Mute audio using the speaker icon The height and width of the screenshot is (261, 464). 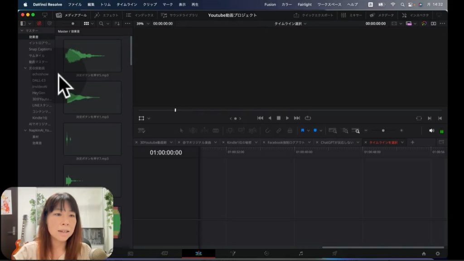click(x=431, y=131)
